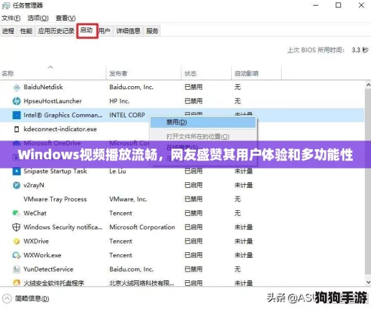The image size is (371, 309).
Task: Select the VMware Tray Process entry
Action: [55, 199]
